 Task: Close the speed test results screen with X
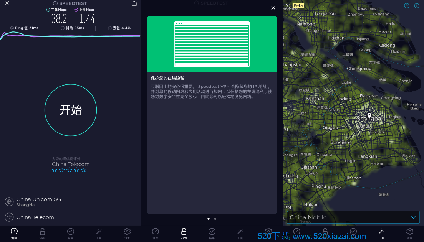(7, 3)
